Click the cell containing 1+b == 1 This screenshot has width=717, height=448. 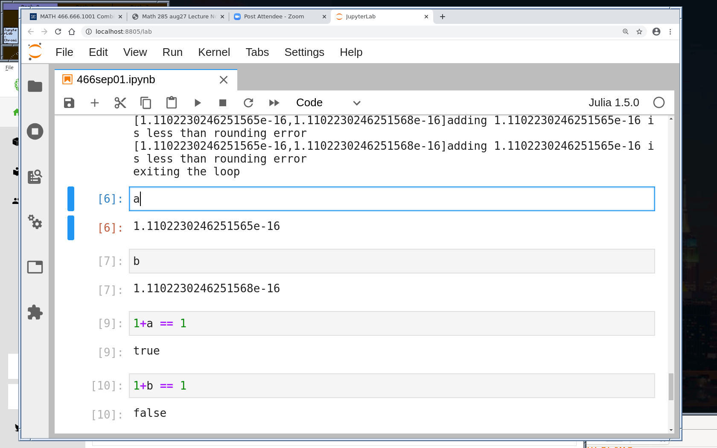pyautogui.click(x=391, y=386)
